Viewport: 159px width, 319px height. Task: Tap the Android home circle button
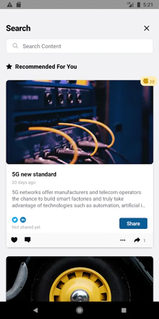click(79, 310)
